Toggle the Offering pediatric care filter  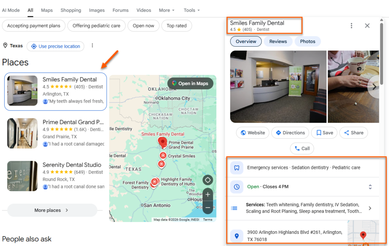[x=96, y=26]
